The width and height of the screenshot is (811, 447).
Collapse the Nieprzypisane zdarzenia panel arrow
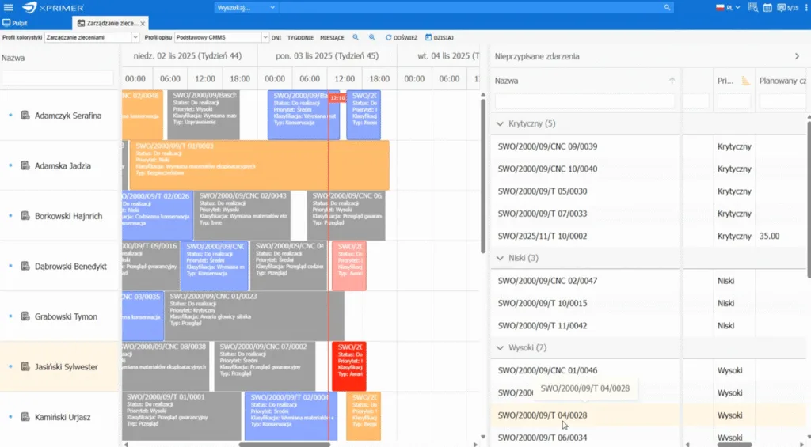click(x=797, y=56)
